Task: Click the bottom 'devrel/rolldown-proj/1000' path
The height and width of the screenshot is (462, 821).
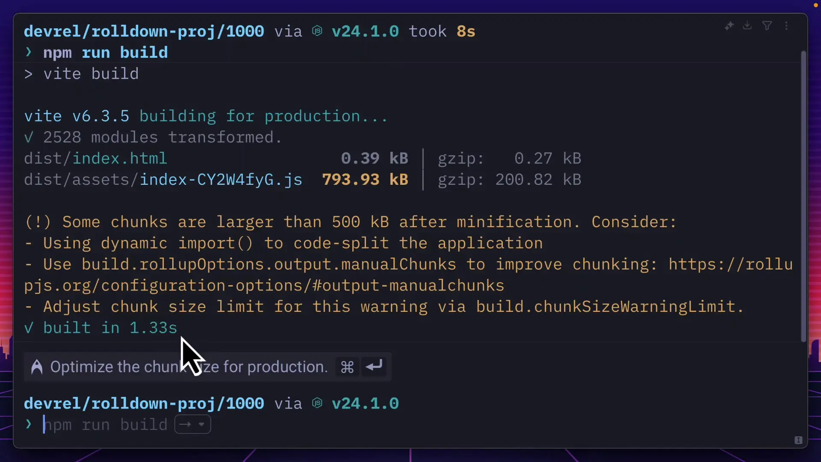Action: pos(144,403)
